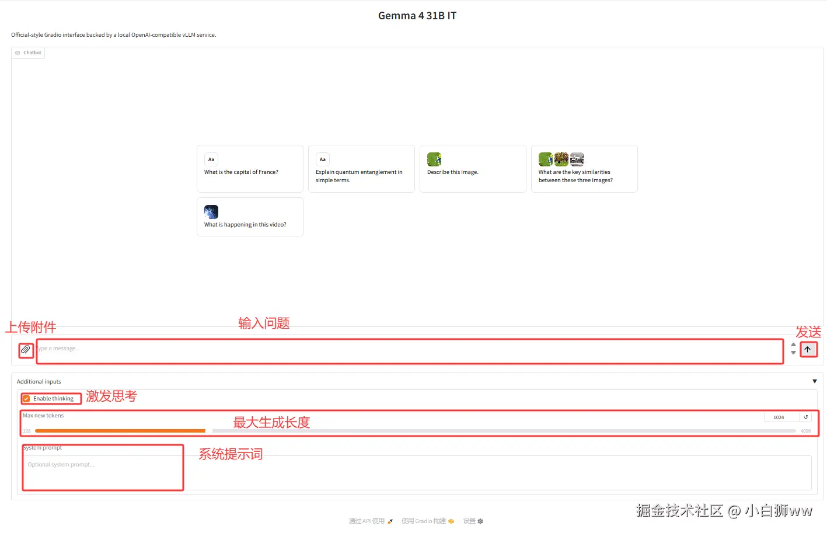Click first thumbnail of three images example
This screenshot has height=533, width=827.
click(x=546, y=159)
